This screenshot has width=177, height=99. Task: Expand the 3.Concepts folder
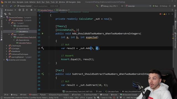pos(7,49)
